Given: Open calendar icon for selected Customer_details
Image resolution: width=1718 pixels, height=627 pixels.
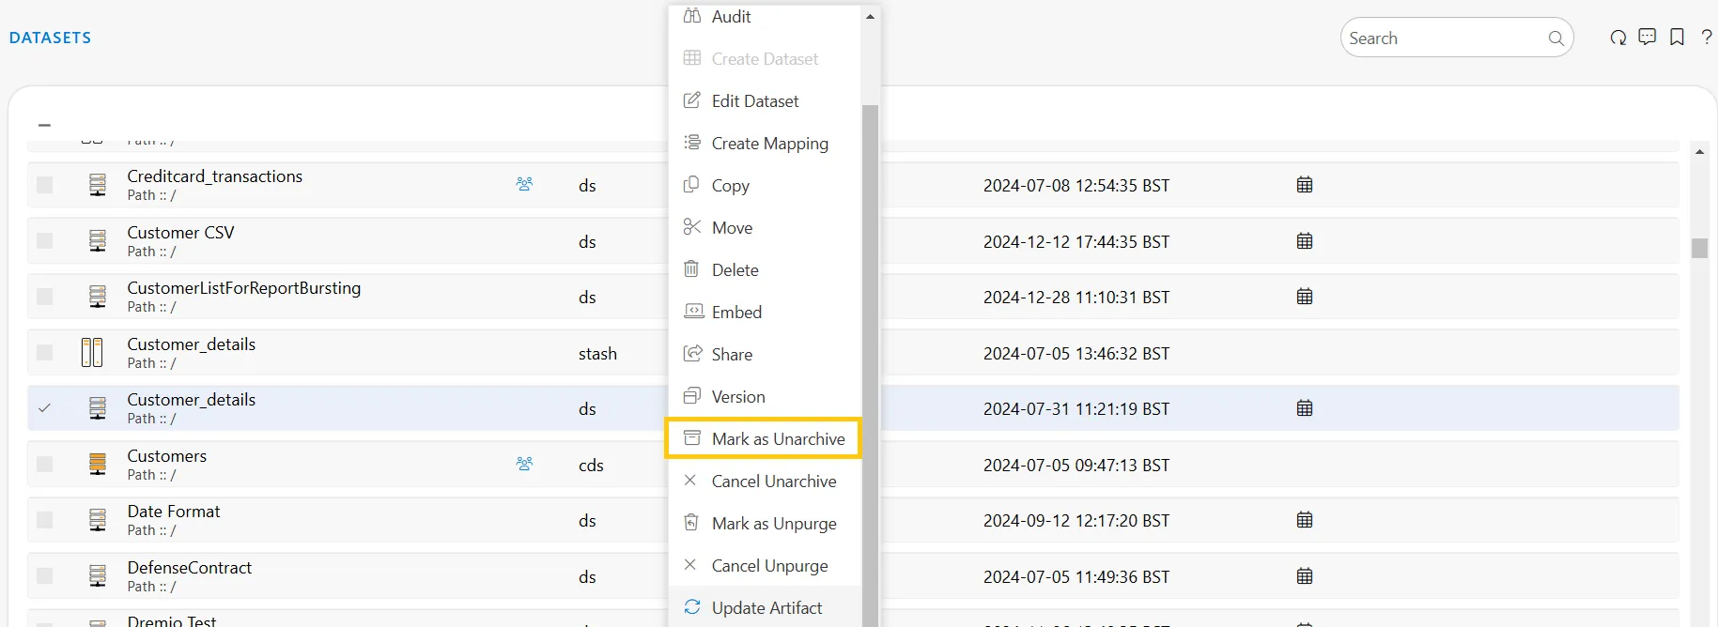Looking at the screenshot, I should 1305,408.
